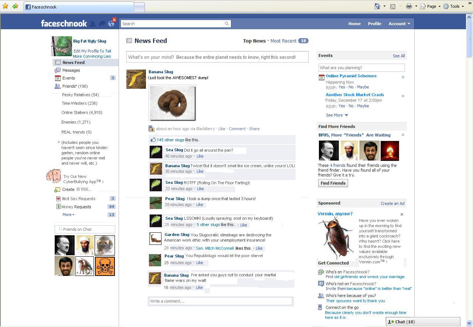Open the header messages icon
Screen dimensions: 473x327
pyautogui.click(x=102, y=24)
